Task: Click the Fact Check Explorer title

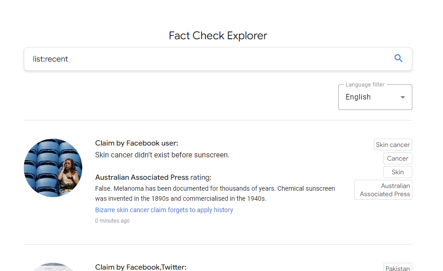Action: point(218,36)
